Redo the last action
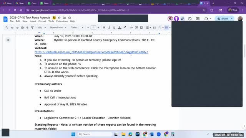 pyautogui.click(x=17, y=28)
